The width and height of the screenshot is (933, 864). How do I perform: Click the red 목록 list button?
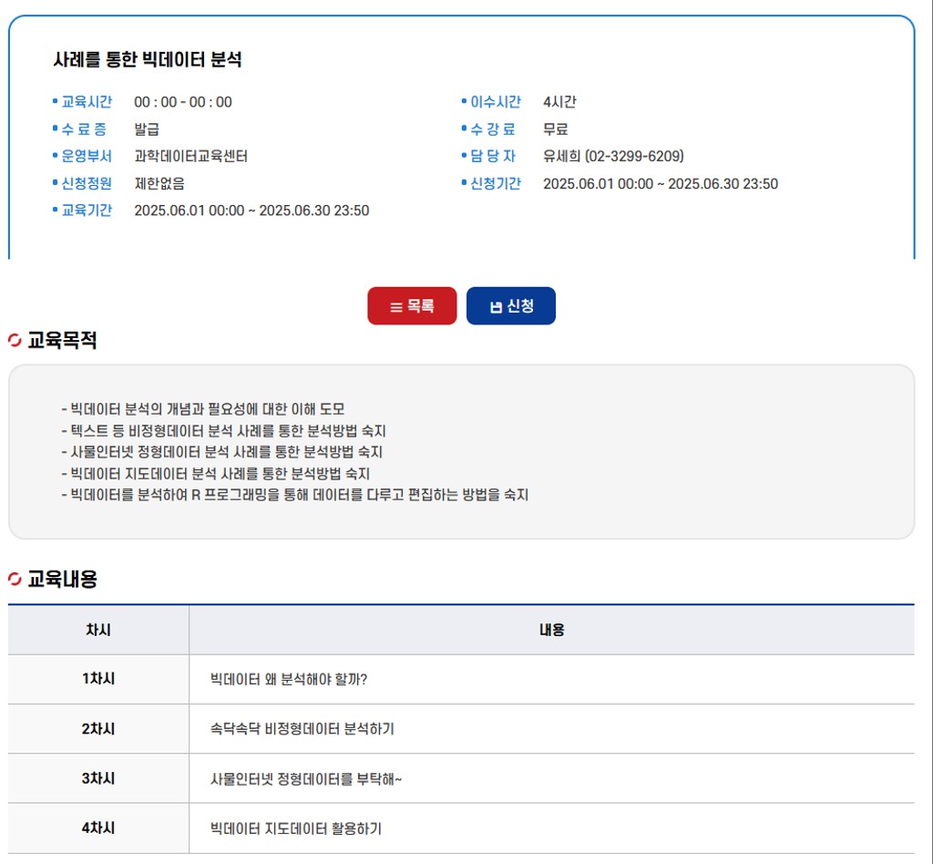pyautogui.click(x=412, y=306)
